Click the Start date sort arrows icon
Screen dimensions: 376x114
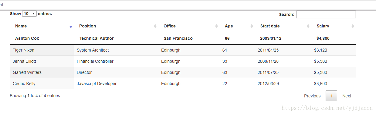point(308,26)
